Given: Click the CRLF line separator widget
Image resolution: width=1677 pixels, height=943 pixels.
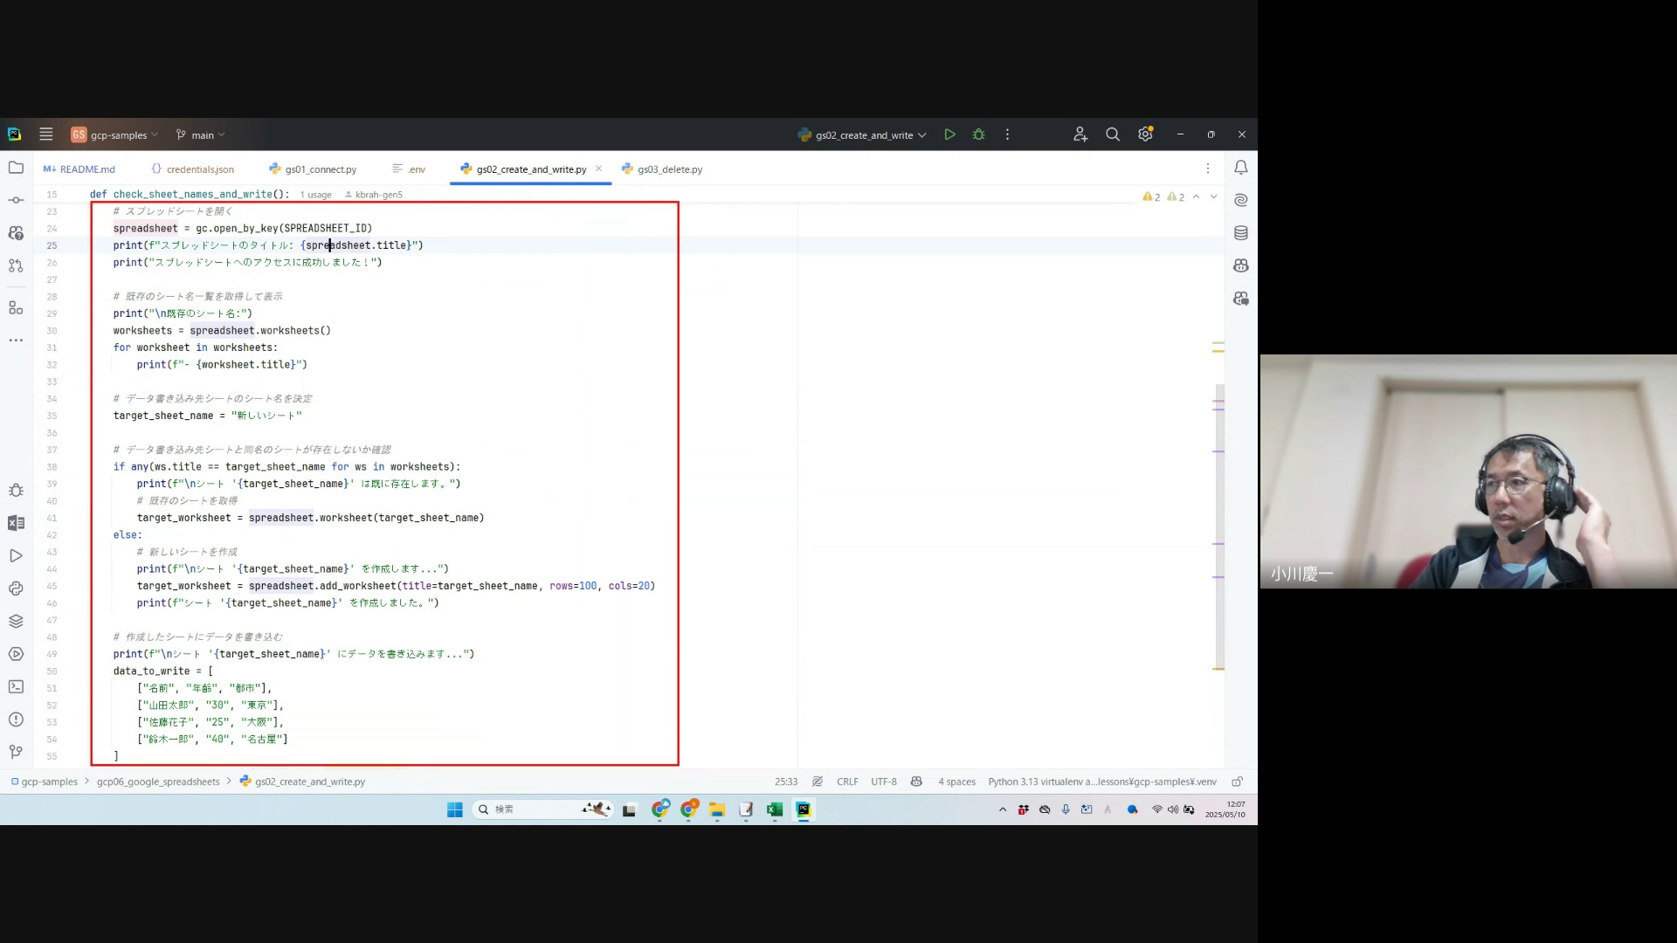Looking at the screenshot, I should [x=847, y=781].
